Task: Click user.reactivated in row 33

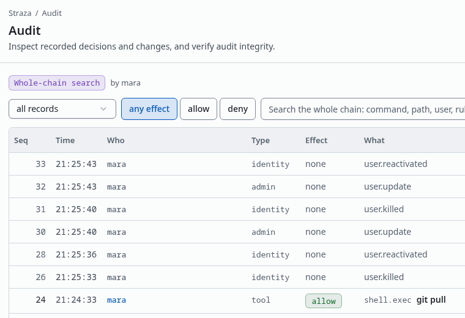Action: tap(396, 164)
